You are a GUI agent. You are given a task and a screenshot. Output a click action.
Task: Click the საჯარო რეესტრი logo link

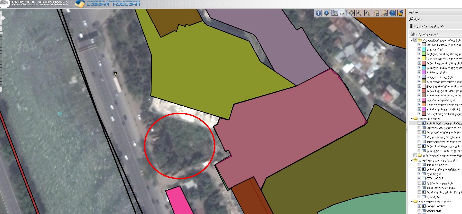tap(108, 4)
